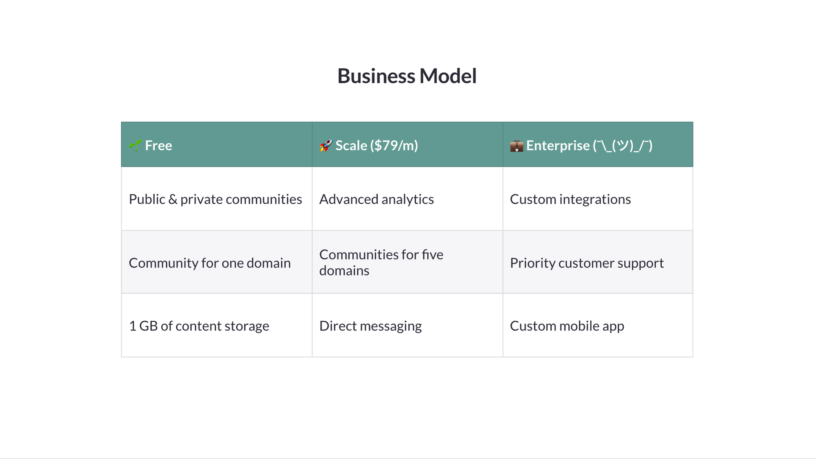Click the 1 GB of content storage cell
816x459 pixels.
(217, 325)
